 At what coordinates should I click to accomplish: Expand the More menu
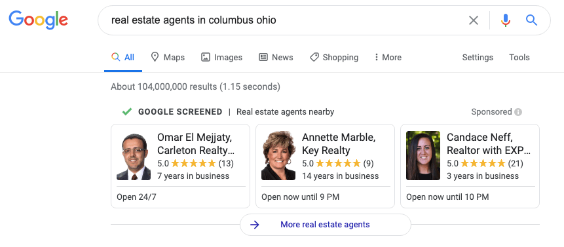388,57
